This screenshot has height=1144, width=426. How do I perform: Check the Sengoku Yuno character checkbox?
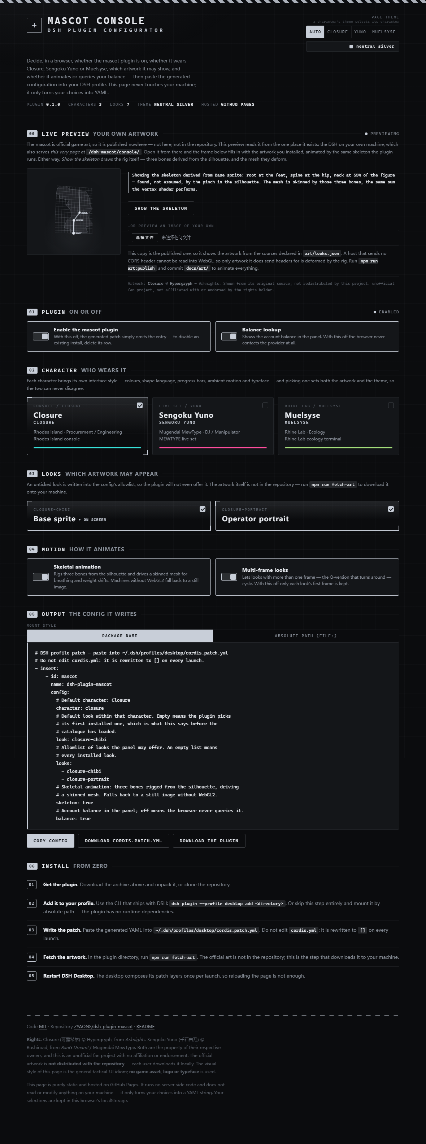pos(265,405)
